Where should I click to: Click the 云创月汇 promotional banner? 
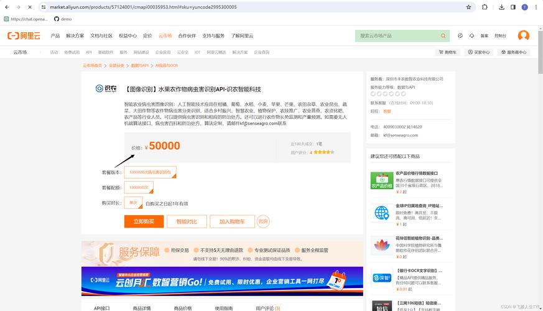coord(222,281)
